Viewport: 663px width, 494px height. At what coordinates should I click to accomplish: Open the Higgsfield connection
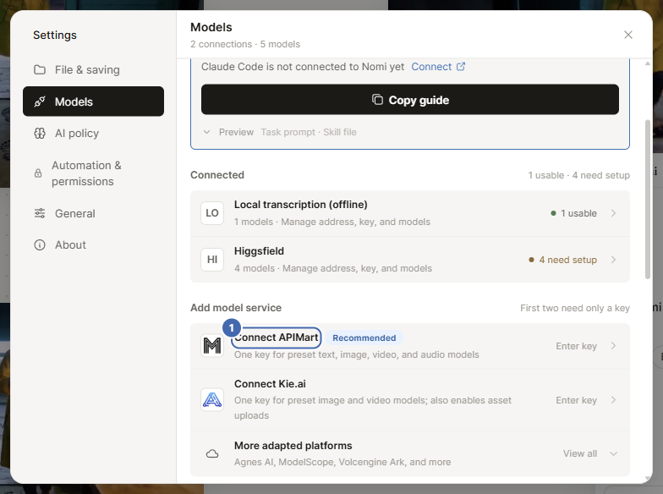pyautogui.click(x=410, y=260)
